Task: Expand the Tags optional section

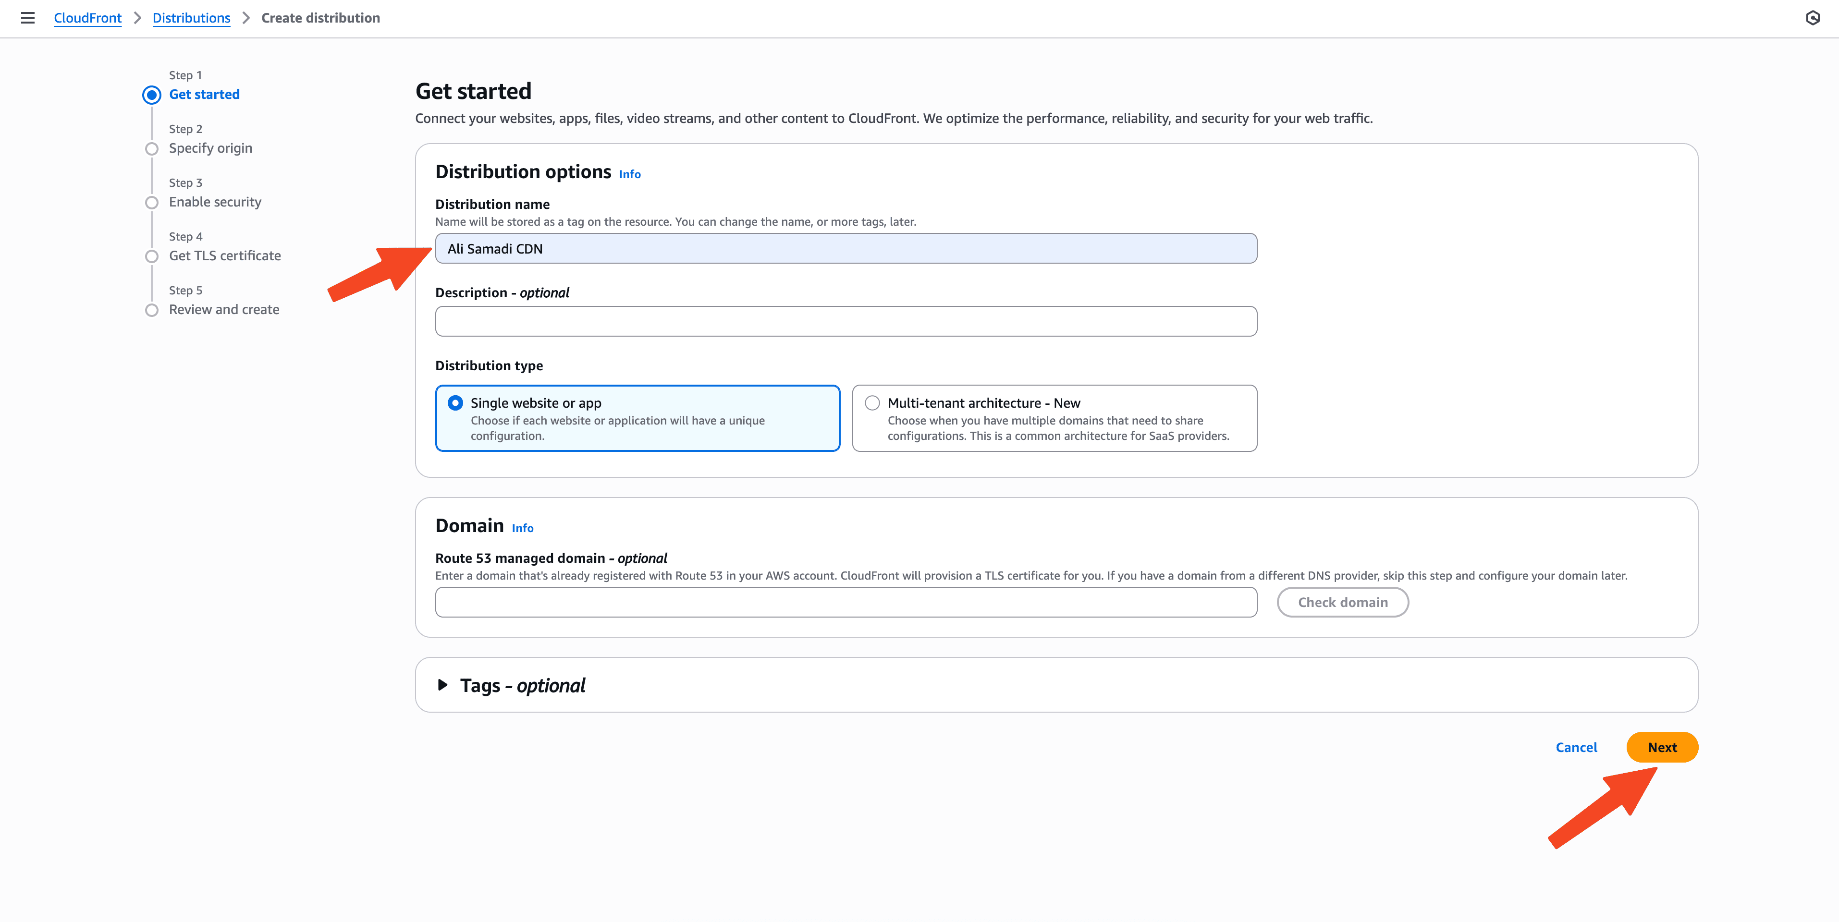Action: [442, 685]
